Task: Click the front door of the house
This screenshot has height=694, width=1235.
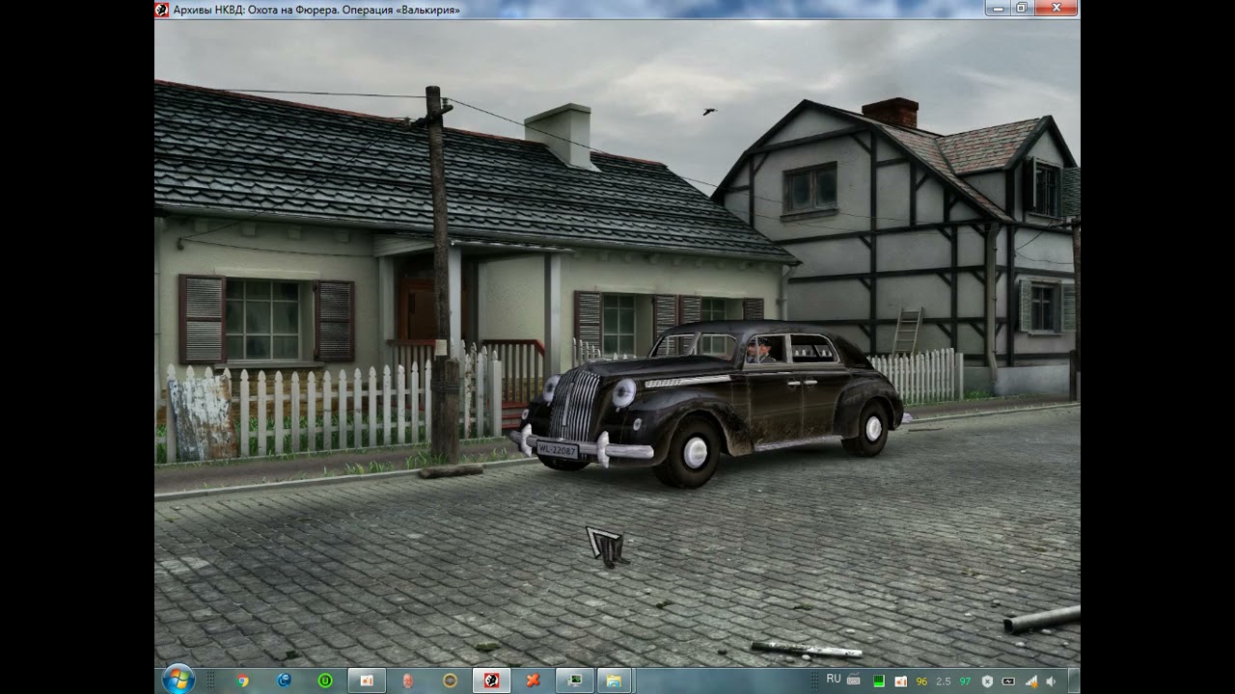Action: tap(419, 308)
